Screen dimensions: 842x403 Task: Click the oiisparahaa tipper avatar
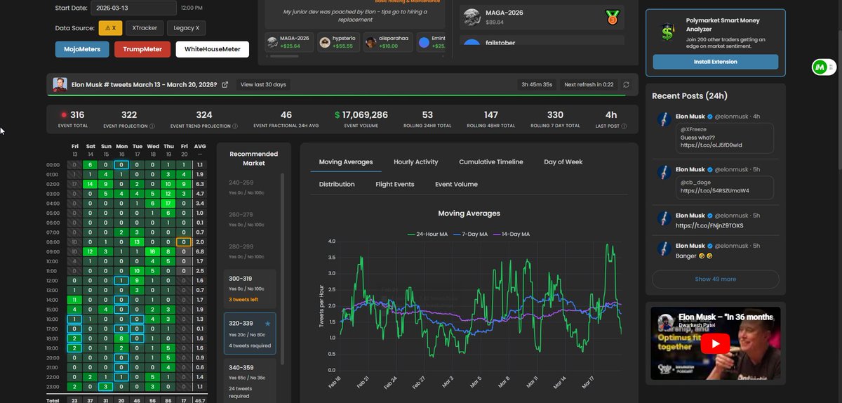coord(370,42)
